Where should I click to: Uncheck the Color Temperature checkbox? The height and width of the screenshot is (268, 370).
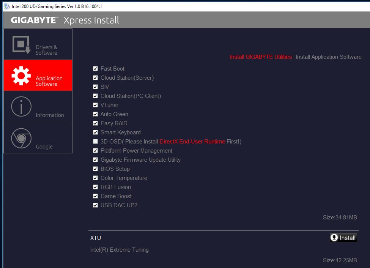tap(95, 178)
